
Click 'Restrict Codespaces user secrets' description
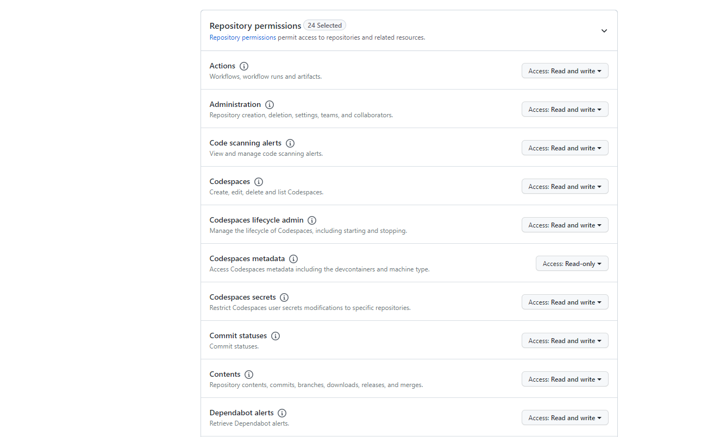pos(310,308)
